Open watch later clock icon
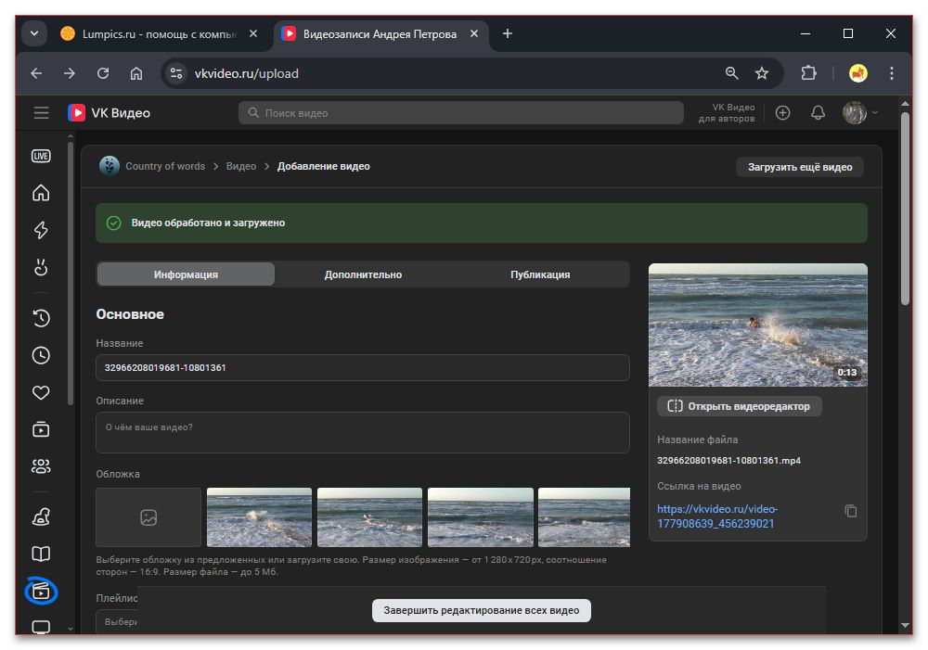Image resolution: width=928 pixels, height=650 pixels. pos(41,355)
